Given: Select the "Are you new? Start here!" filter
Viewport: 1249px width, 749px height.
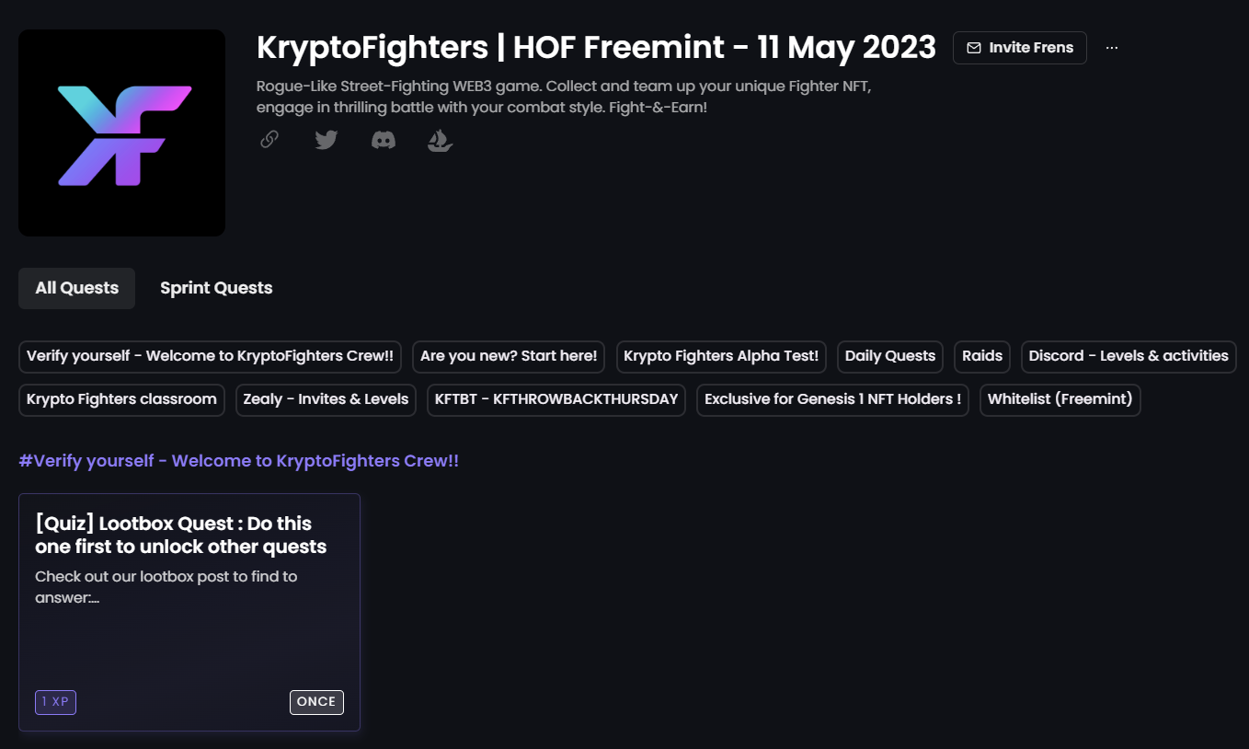Looking at the screenshot, I should (508, 356).
